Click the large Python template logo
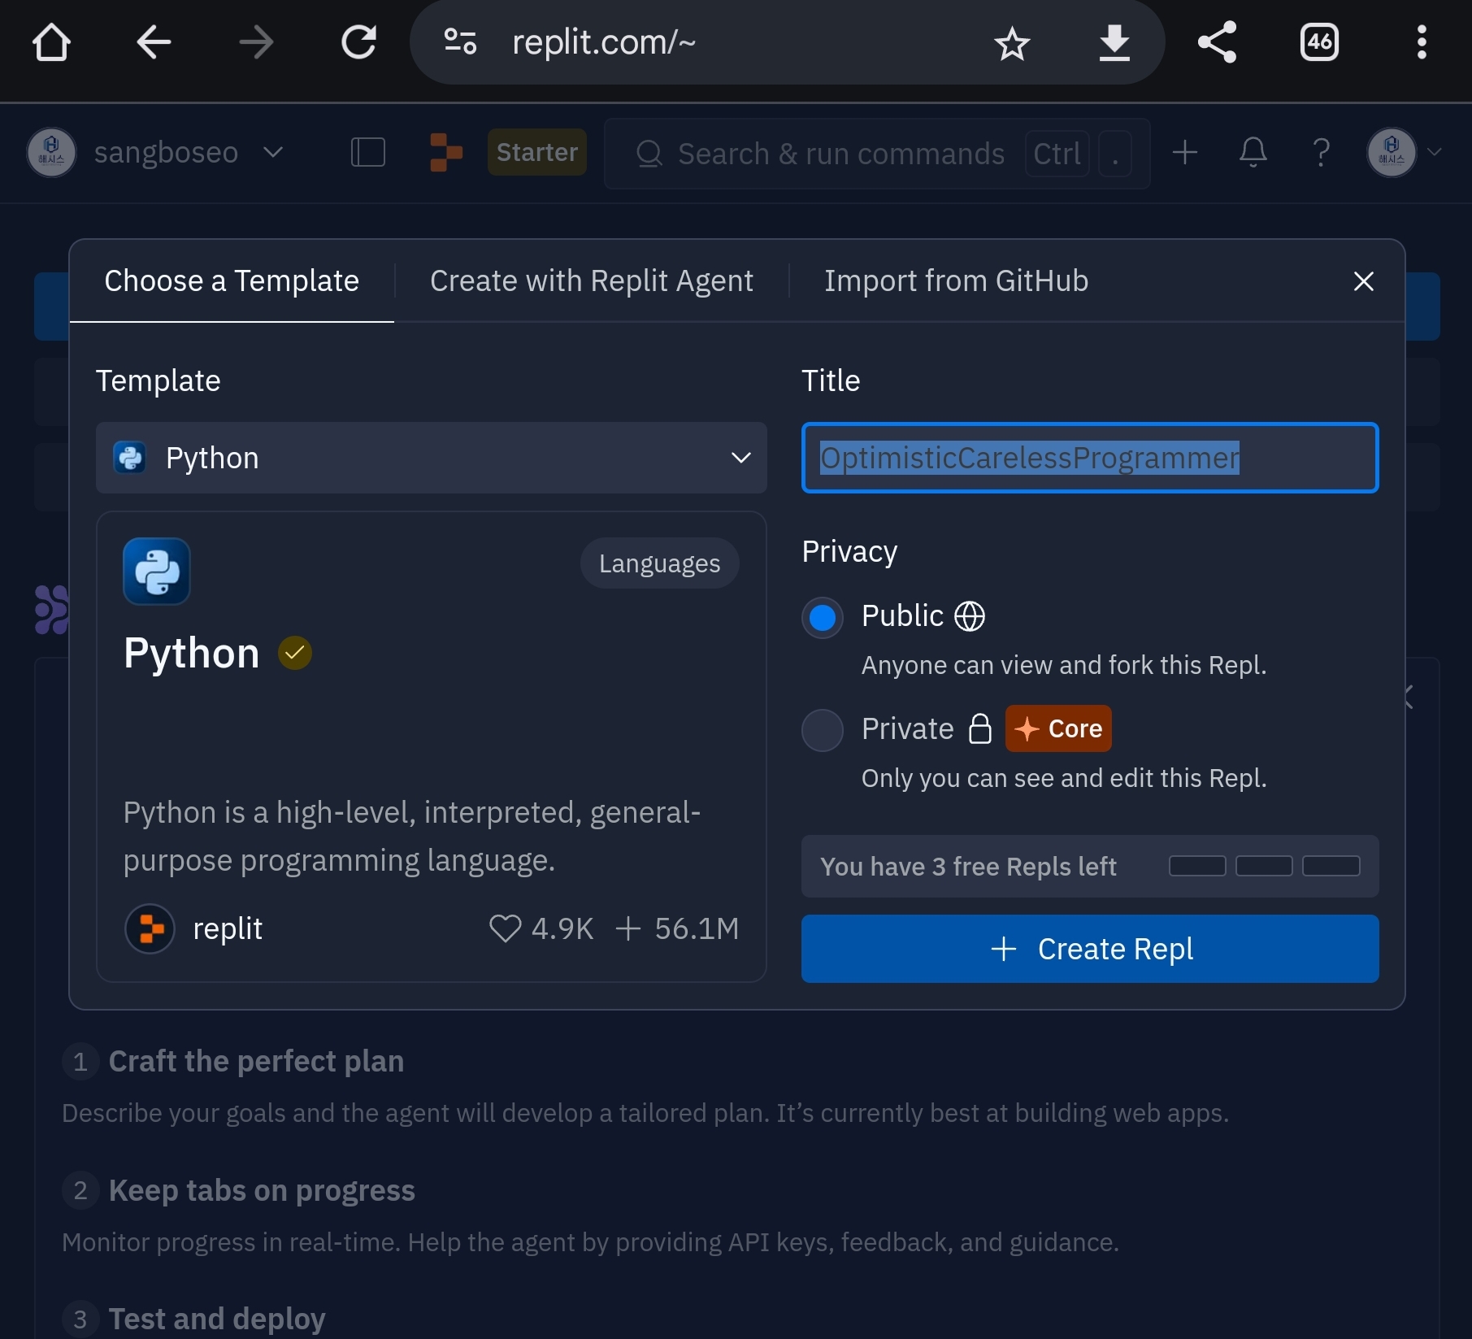Screen dimensions: 1472x1339 click(157, 572)
